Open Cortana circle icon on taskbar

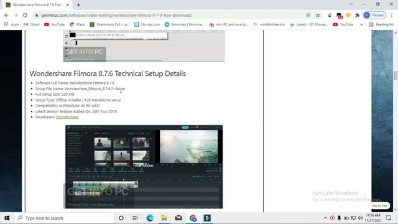click(x=121, y=218)
